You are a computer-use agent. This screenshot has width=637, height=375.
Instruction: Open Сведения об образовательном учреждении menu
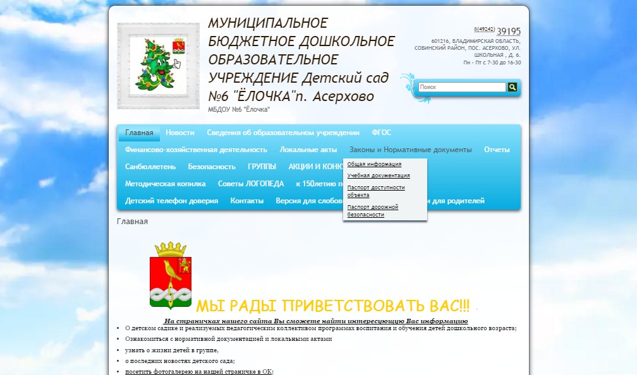[x=283, y=133]
